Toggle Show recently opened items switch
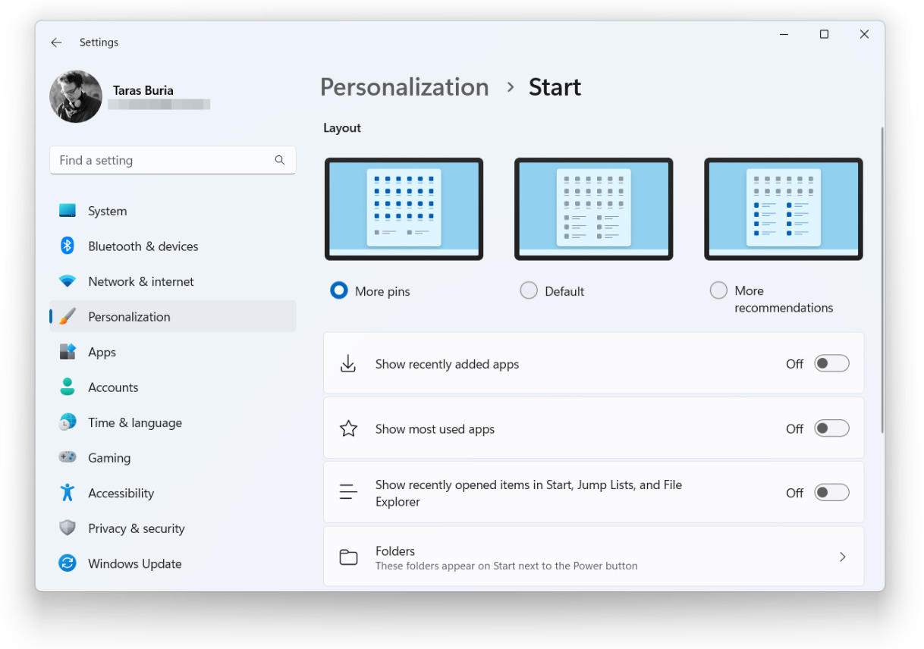924x649 pixels. (831, 493)
